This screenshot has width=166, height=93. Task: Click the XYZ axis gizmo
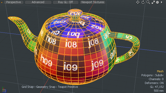pyautogui.click(x=4, y=90)
